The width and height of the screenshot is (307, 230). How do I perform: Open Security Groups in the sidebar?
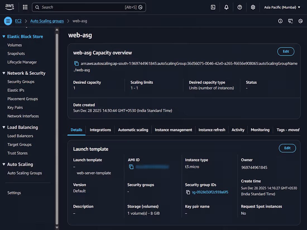point(21,82)
